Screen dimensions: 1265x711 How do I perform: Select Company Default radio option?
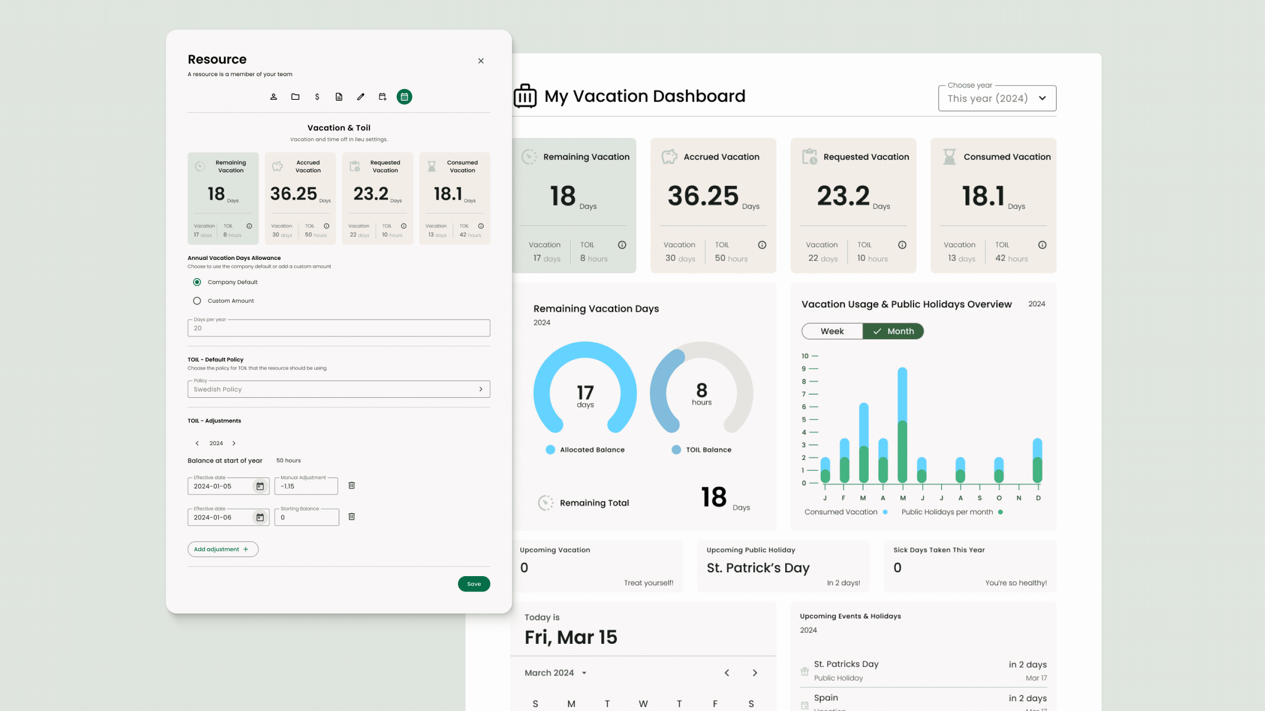[x=197, y=282]
